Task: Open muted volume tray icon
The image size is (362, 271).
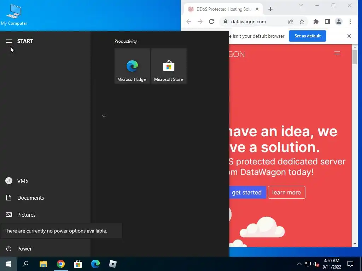Action: (316, 264)
